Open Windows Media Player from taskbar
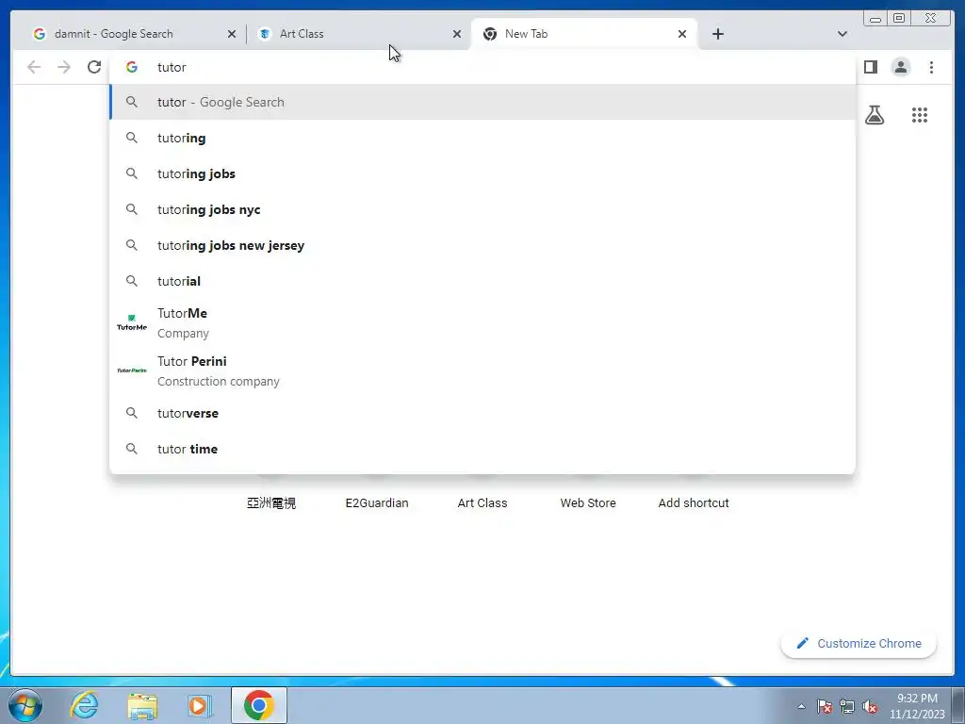965x724 pixels. [200, 706]
